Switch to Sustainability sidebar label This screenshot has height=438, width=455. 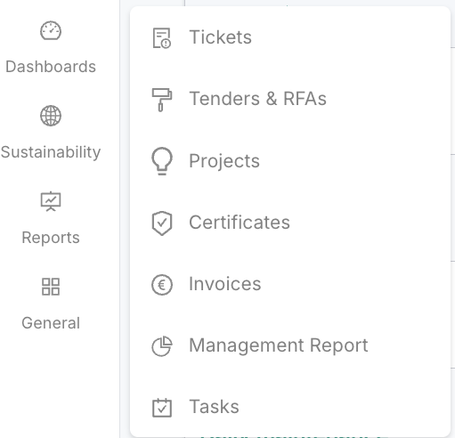pos(51,152)
